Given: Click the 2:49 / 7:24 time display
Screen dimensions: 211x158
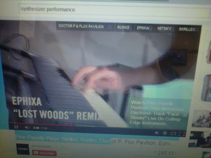Looking at the screenshot, I should pyautogui.click(x=40, y=128).
